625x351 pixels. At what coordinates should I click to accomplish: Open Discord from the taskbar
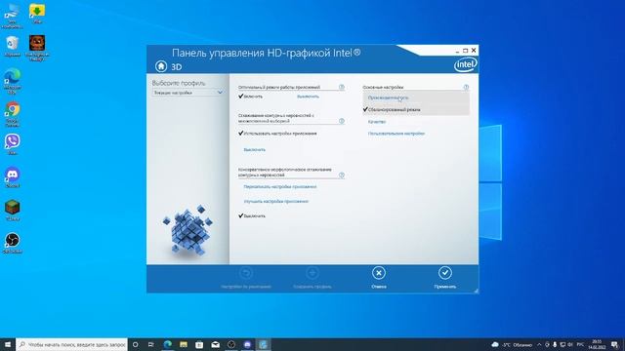pos(247,344)
